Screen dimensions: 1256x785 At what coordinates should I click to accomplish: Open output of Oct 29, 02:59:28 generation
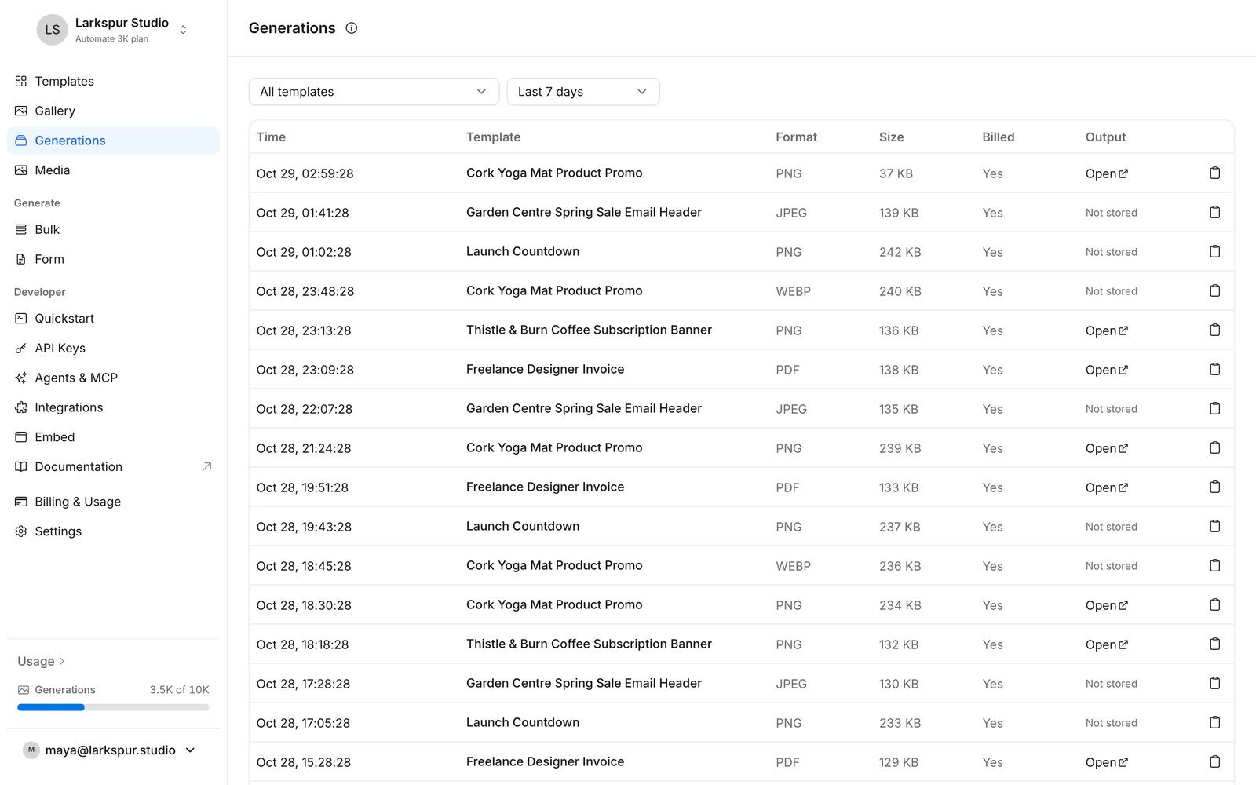1107,173
